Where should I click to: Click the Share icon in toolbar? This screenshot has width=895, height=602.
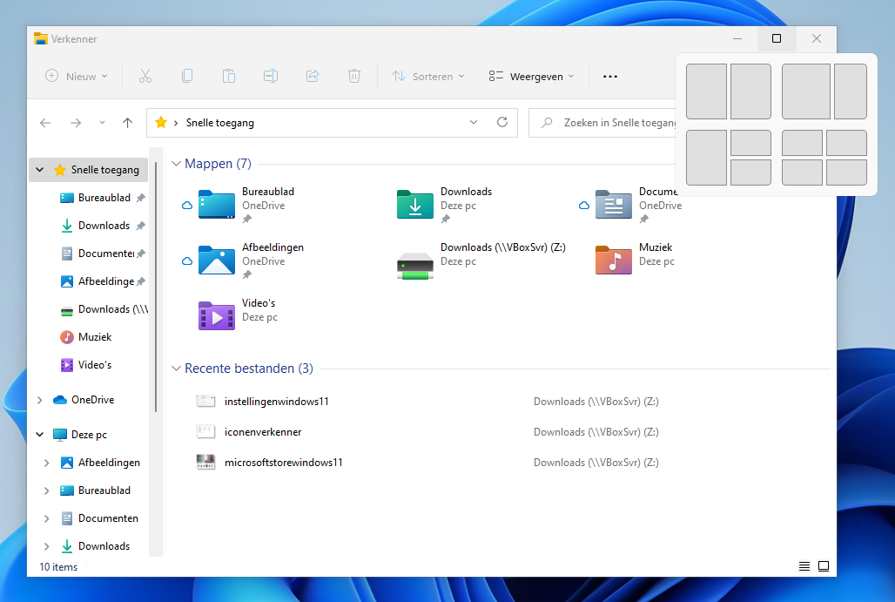(313, 76)
